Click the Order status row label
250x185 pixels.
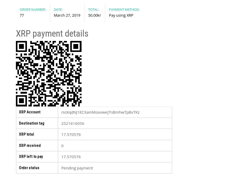[x=29, y=168]
